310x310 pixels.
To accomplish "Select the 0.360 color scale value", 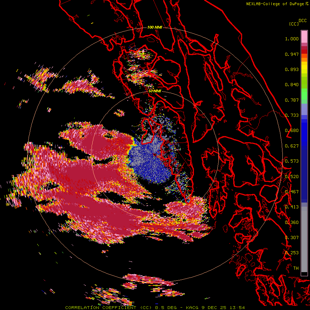I will [x=292, y=222].
